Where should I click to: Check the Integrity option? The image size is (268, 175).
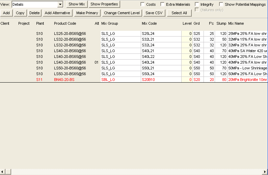pos(197,4)
